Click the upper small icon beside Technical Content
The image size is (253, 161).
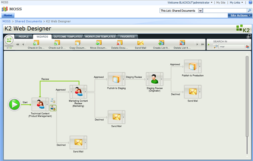(x=53, y=101)
